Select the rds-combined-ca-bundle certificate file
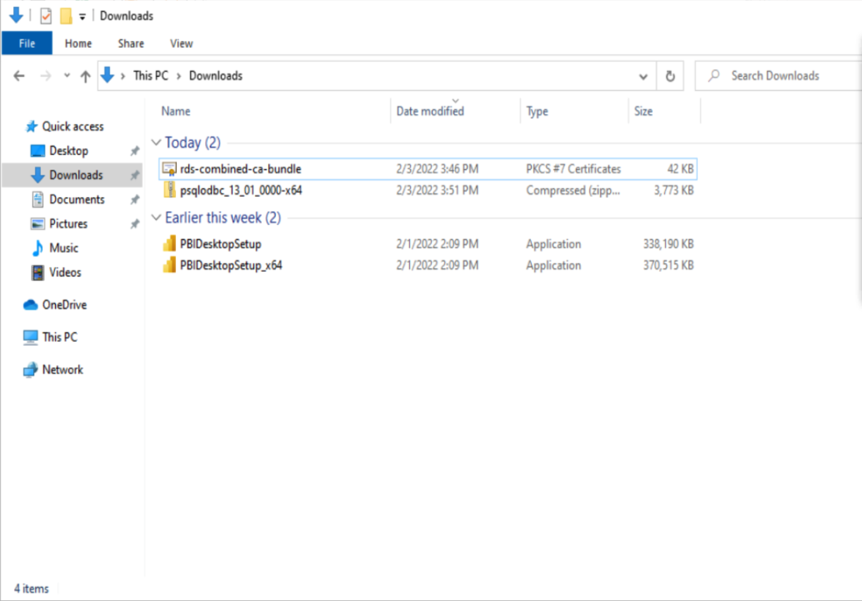The height and width of the screenshot is (601, 862). (240, 169)
